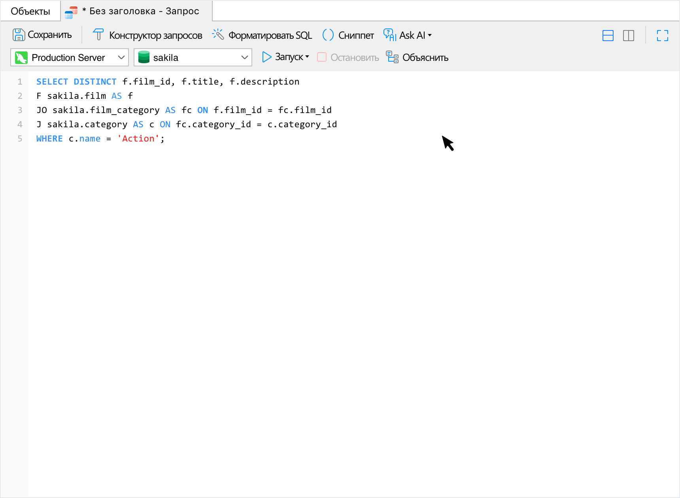The height and width of the screenshot is (498, 680).
Task: Click line number 5 in gutter
Action: tap(20, 138)
